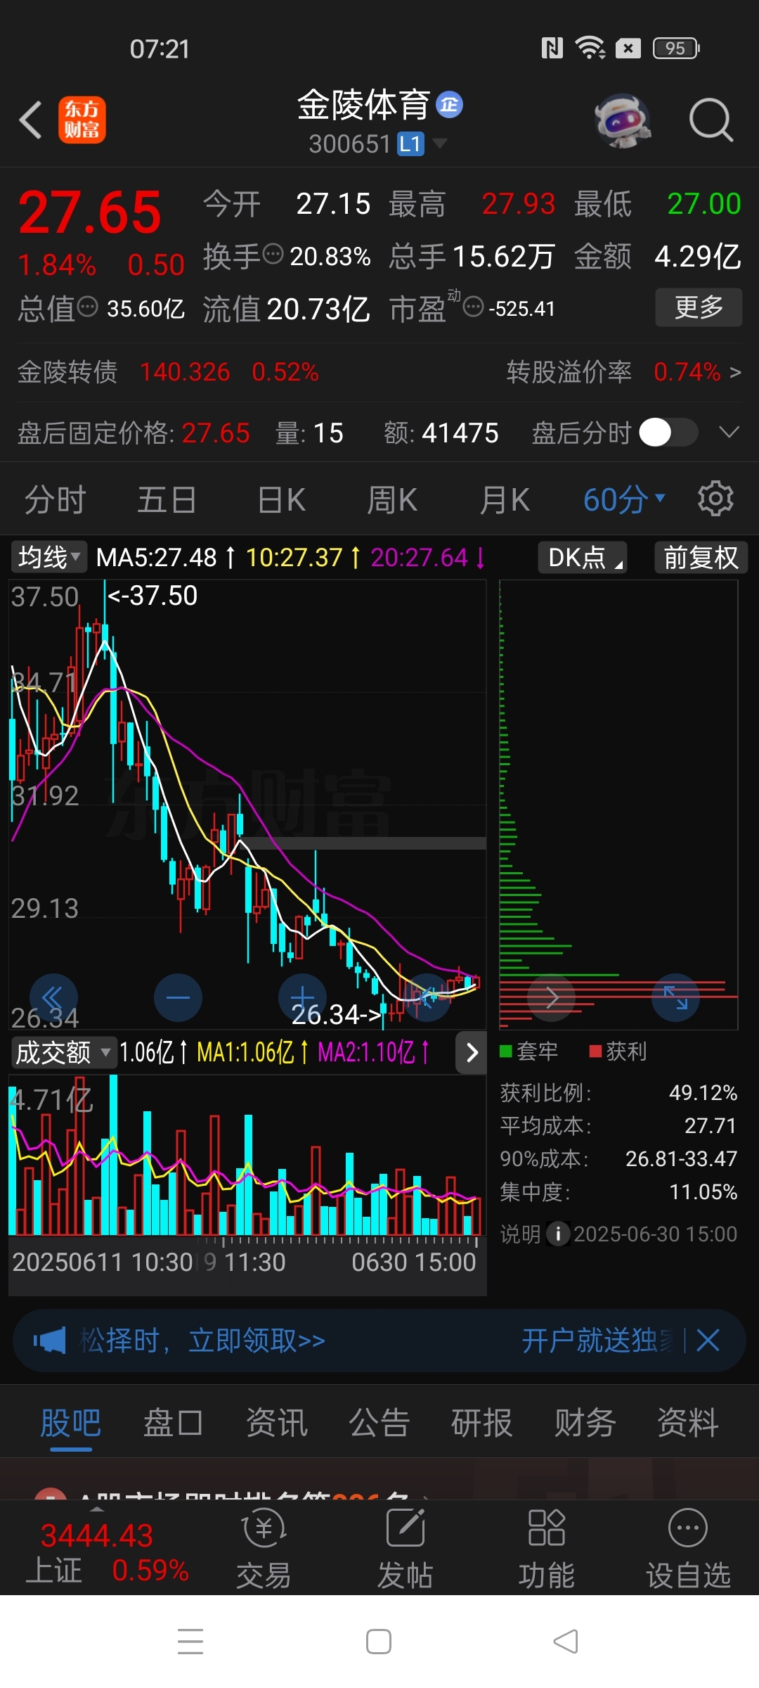The width and height of the screenshot is (759, 1688).
Task: Open the 前复权 adjustment selector
Action: point(701,558)
